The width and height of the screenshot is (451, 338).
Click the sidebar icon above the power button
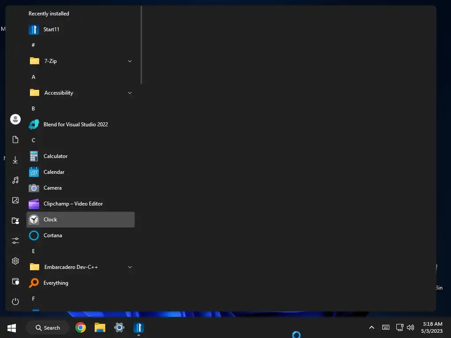tap(15, 281)
